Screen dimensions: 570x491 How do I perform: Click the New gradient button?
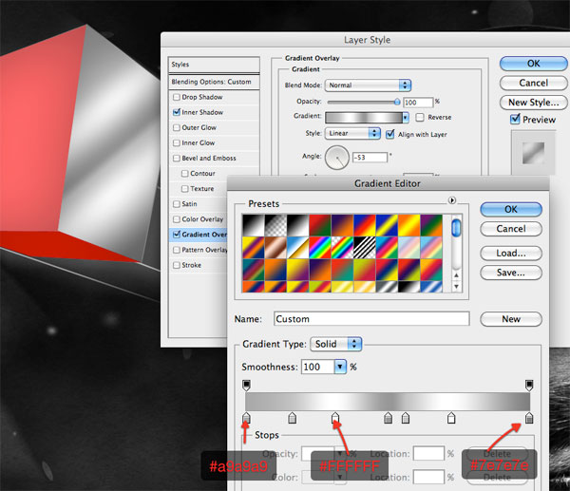tap(511, 319)
